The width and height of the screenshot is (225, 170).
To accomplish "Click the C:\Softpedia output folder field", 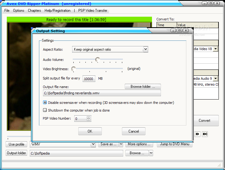I will (x=76, y=153).
